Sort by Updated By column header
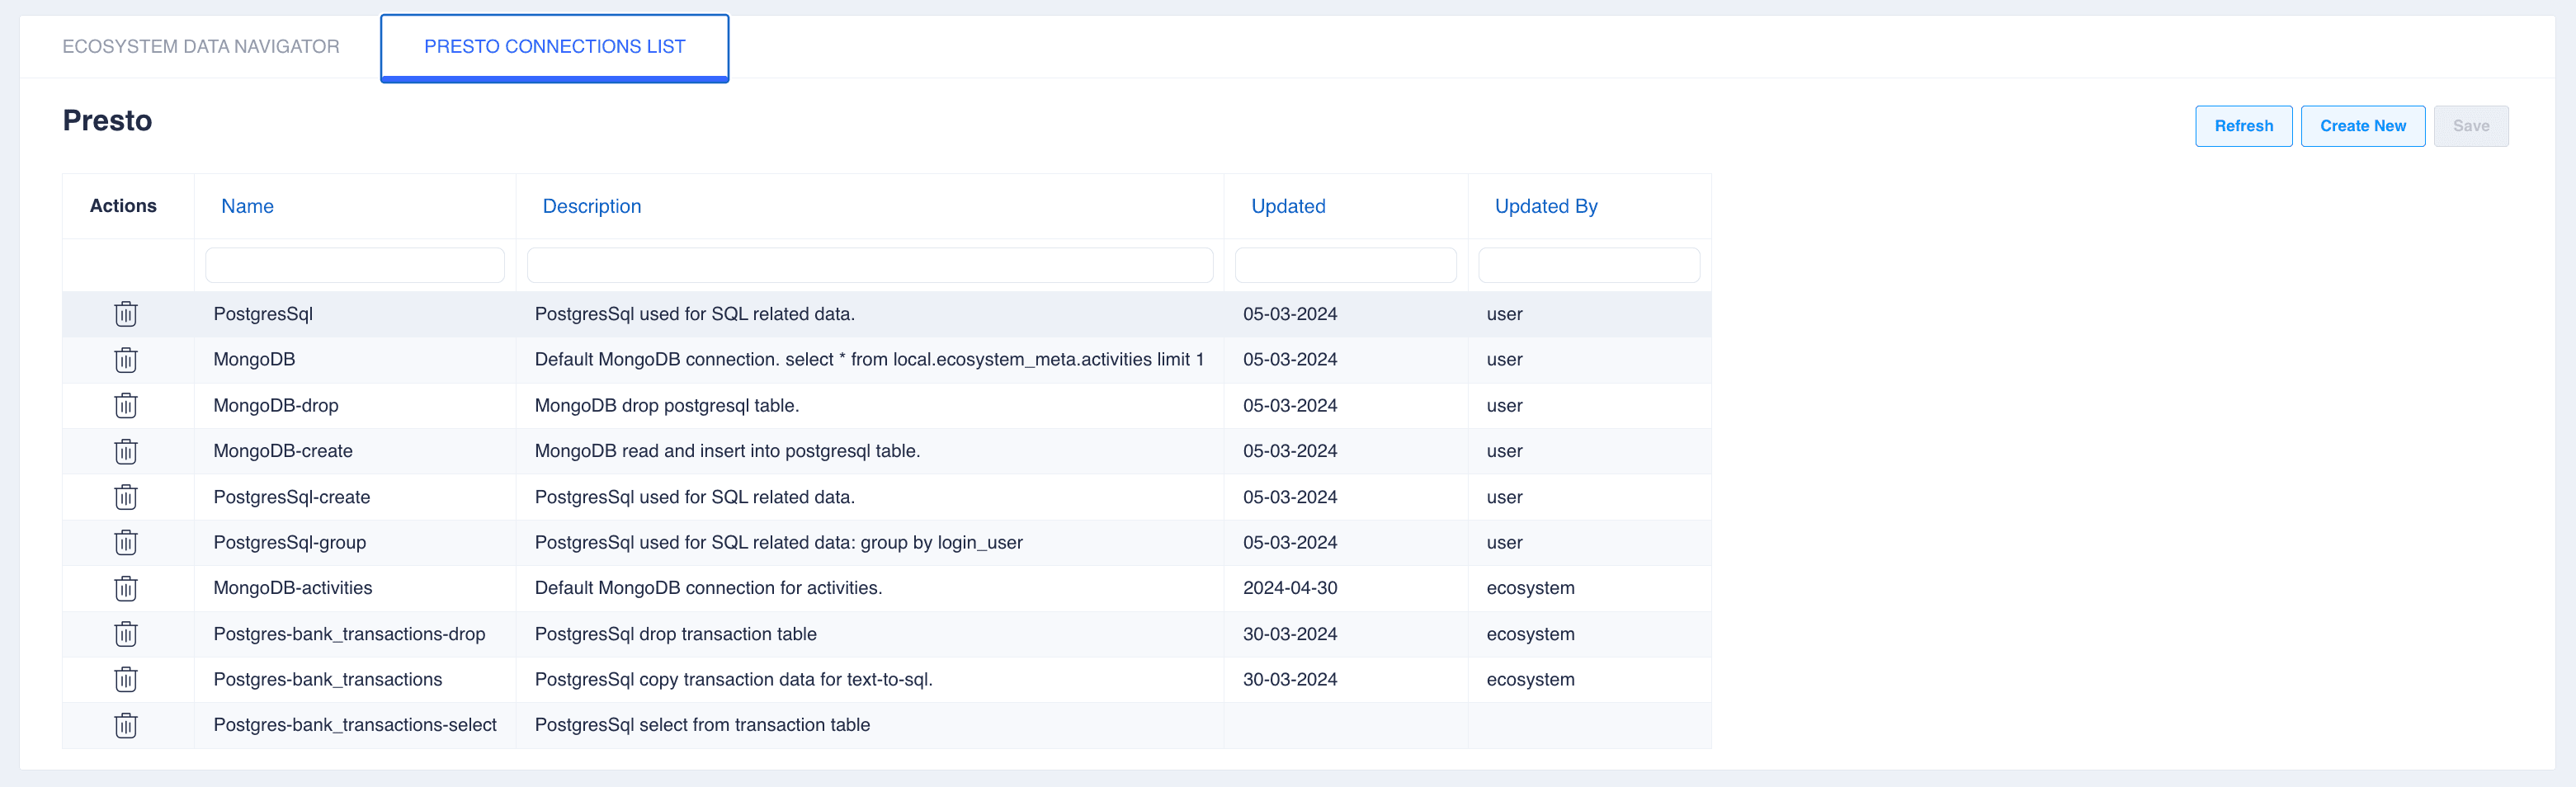This screenshot has width=2576, height=787. [x=1545, y=206]
